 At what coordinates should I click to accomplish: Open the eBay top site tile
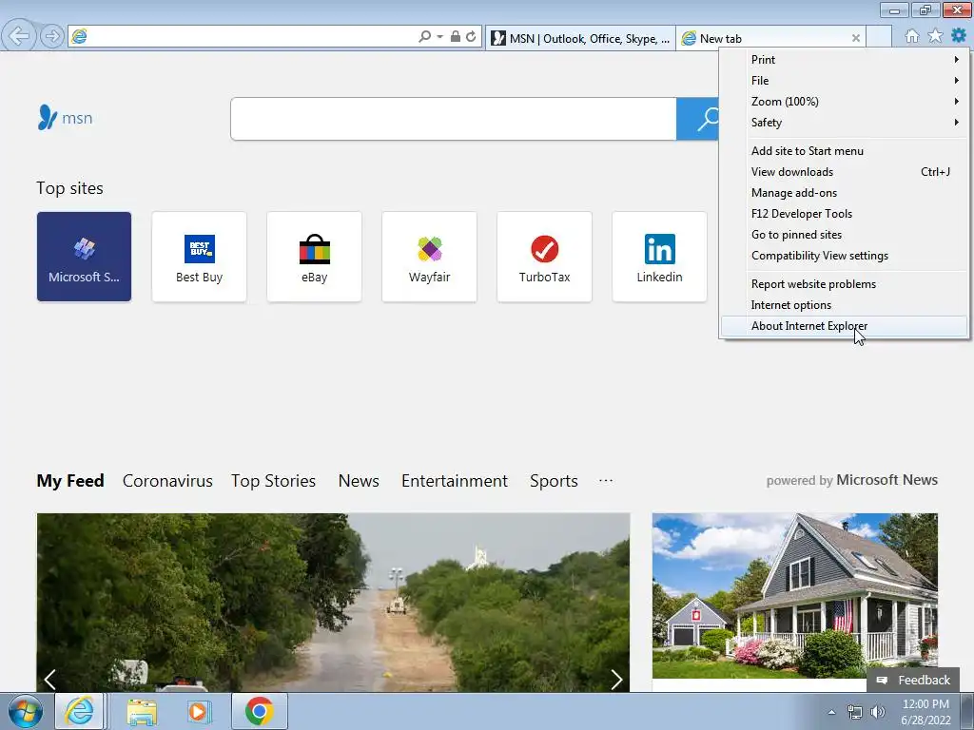[x=314, y=257]
